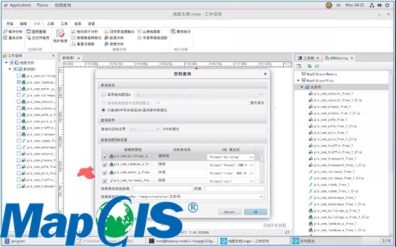The height and width of the screenshot is (247, 396).
Task: Click the query table vertical scrollbar
Action: pyautogui.click(x=261, y=168)
